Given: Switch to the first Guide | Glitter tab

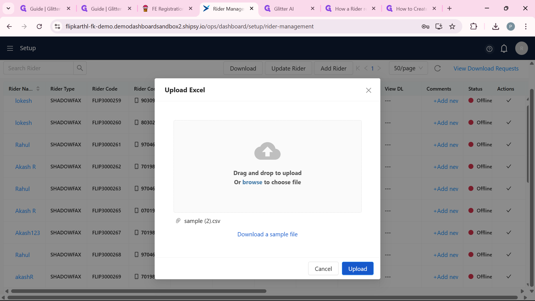Looking at the screenshot, I should coord(45,9).
